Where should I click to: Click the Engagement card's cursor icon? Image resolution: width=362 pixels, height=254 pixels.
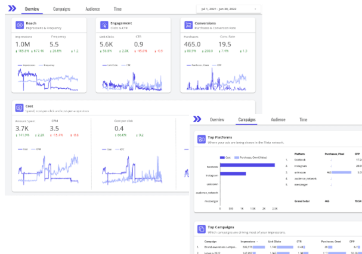coord(104,25)
